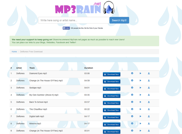Show info for My Own Summer track
The height and width of the screenshot is (134, 182).
click(x=132, y=95)
